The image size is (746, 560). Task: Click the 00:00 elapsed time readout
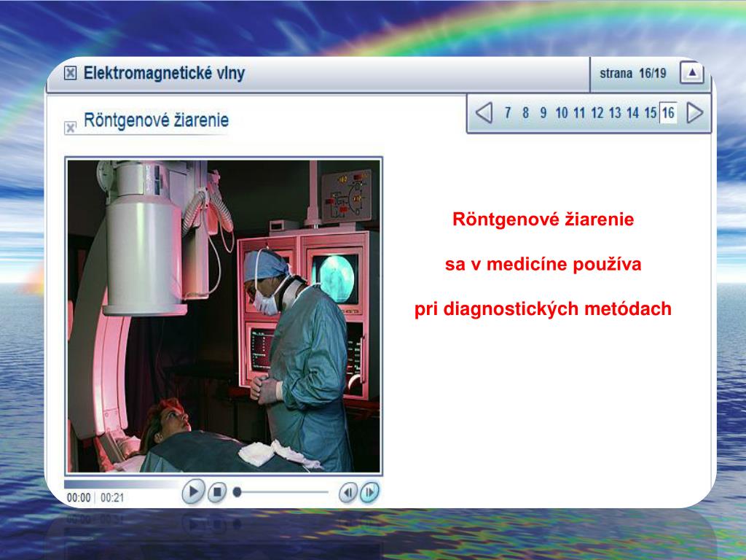click(79, 497)
